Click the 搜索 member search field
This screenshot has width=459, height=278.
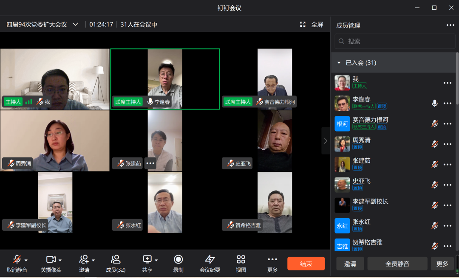[x=395, y=41]
